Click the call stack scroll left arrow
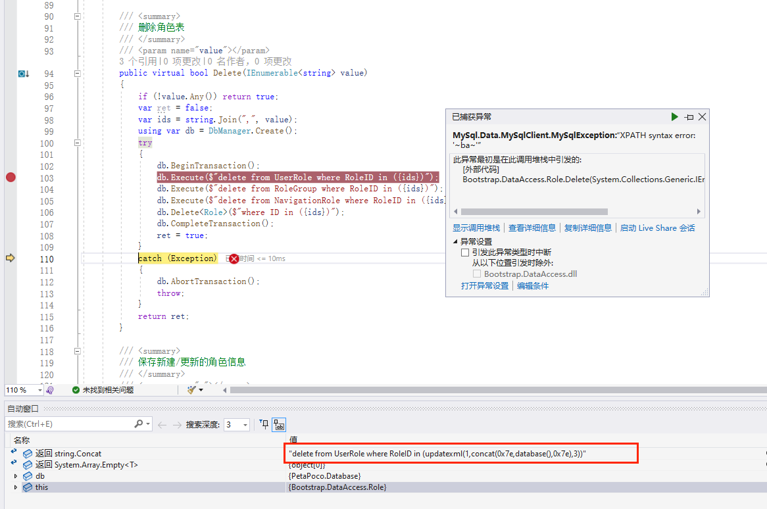The width and height of the screenshot is (767, 509). 456,212
